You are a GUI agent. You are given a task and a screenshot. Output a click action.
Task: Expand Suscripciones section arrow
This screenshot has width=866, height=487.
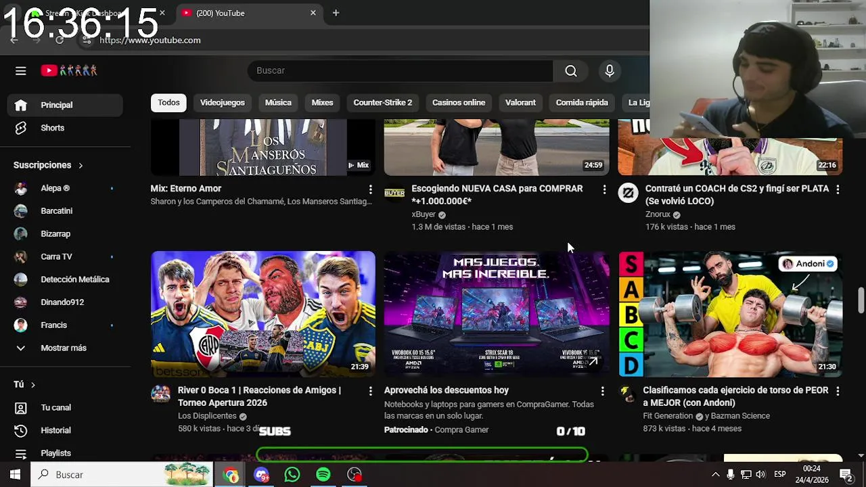click(81, 165)
